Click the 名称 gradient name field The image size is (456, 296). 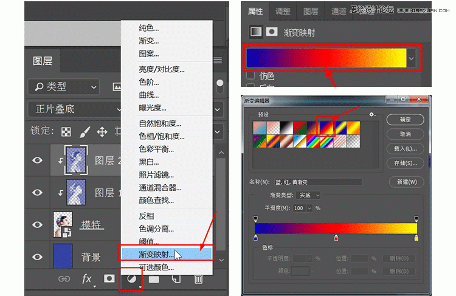tap(318, 182)
